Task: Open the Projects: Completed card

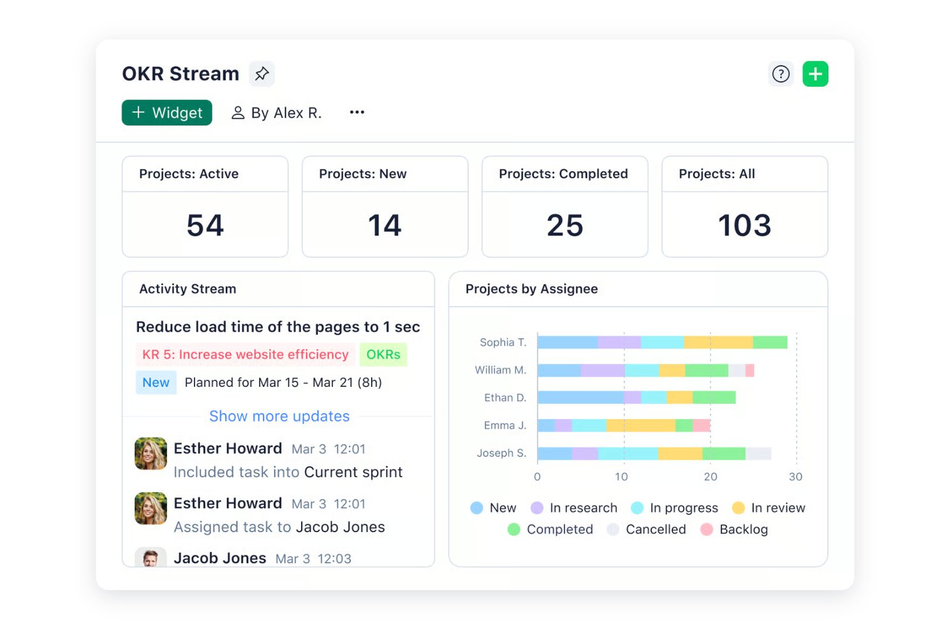Action: [565, 206]
